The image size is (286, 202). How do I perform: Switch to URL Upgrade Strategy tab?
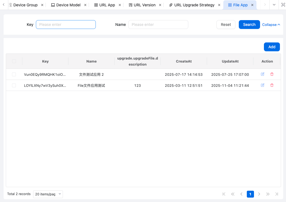194,5
